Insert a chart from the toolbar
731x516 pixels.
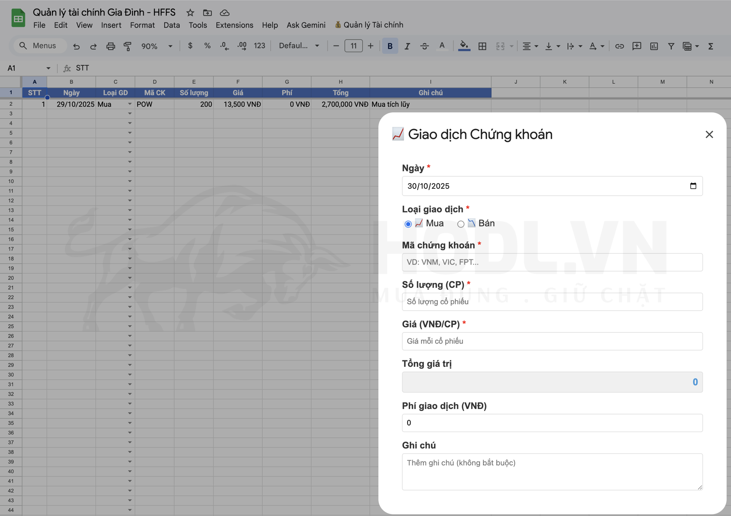tap(654, 46)
